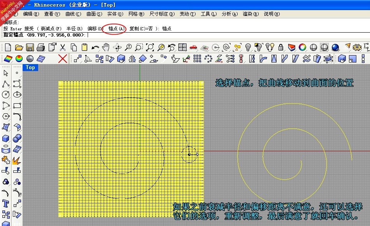Click the puzzle piece boolean icon

(x=6, y=160)
